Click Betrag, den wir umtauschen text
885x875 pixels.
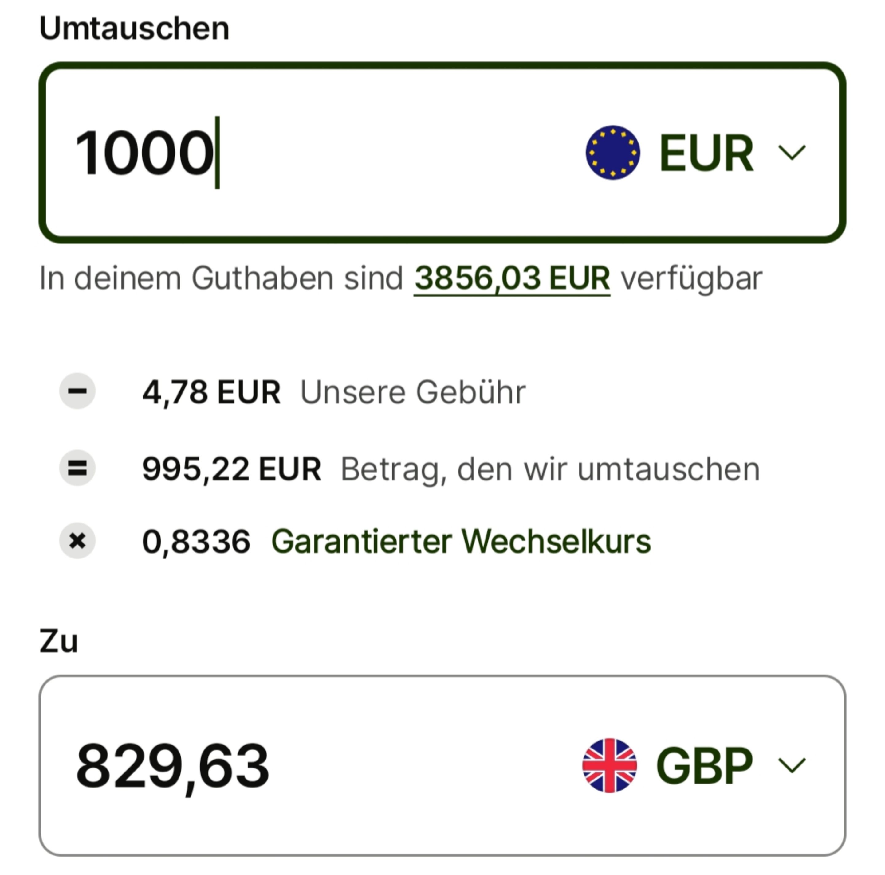point(550,470)
